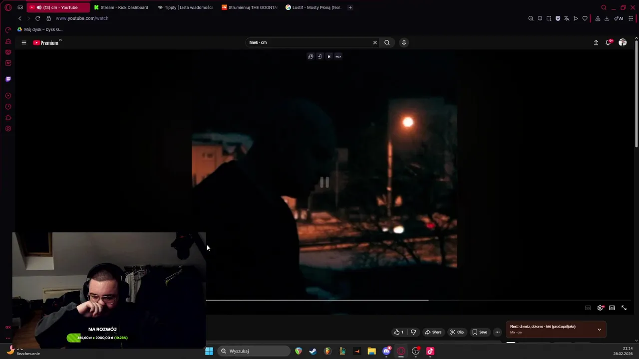The image size is (639, 359).
Task: Open the player settings gear
Action: point(600,308)
